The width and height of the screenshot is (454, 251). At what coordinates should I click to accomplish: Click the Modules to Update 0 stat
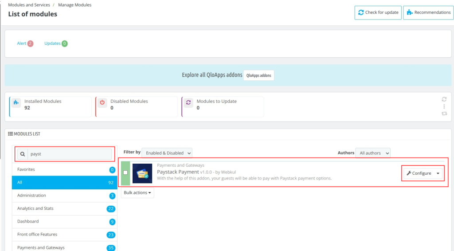click(x=223, y=106)
